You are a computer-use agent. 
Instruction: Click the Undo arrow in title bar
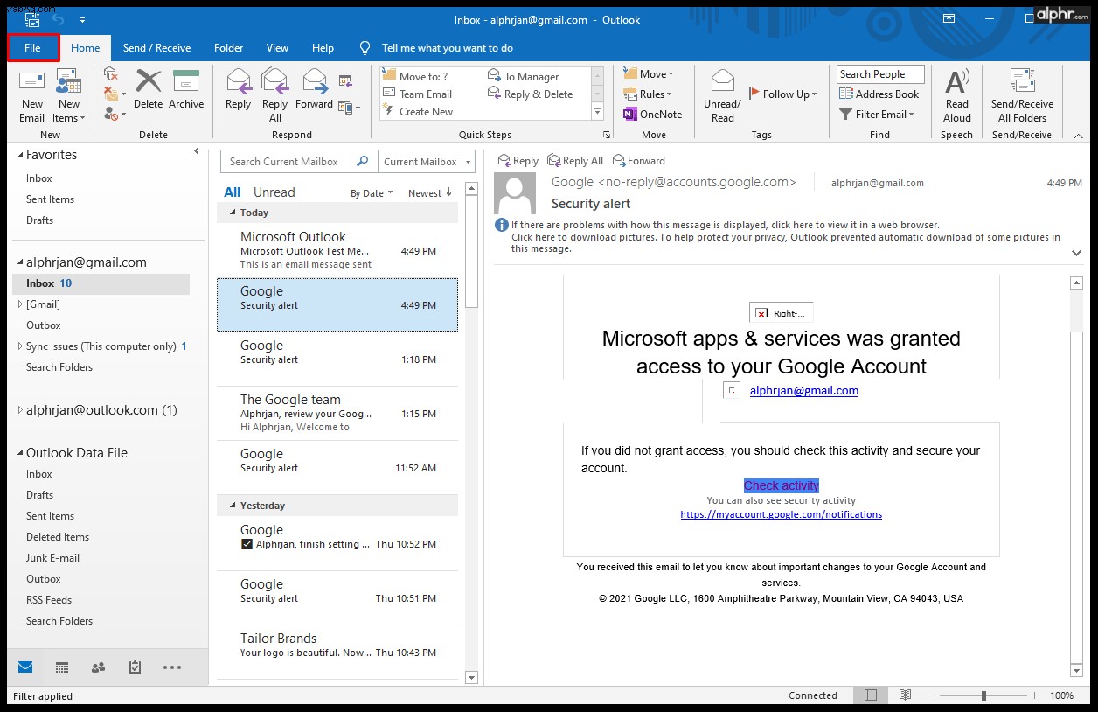coord(59,18)
